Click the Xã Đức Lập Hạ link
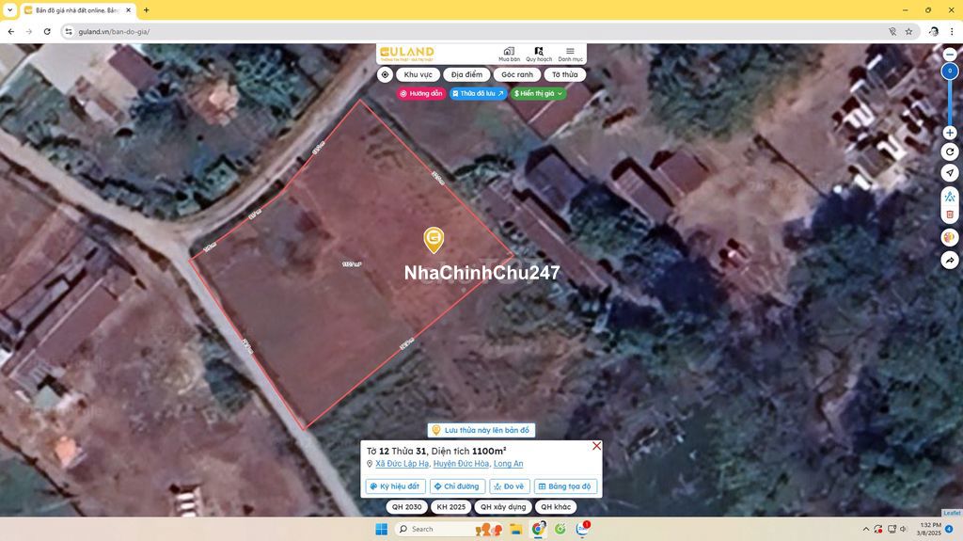 pyautogui.click(x=402, y=464)
